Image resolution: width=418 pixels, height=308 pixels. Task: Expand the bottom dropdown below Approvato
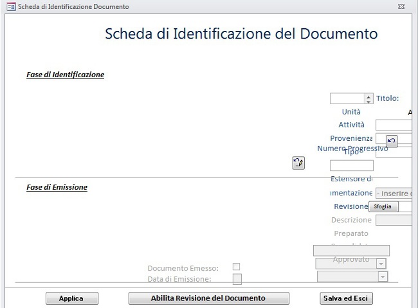(x=383, y=276)
